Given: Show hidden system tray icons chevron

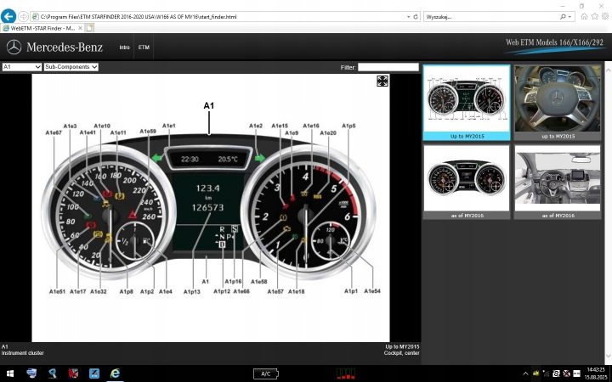Looking at the screenshot, I should click(525, 374).
